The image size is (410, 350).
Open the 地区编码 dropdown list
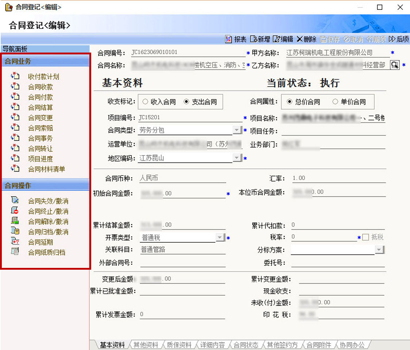tap(237, 158)
